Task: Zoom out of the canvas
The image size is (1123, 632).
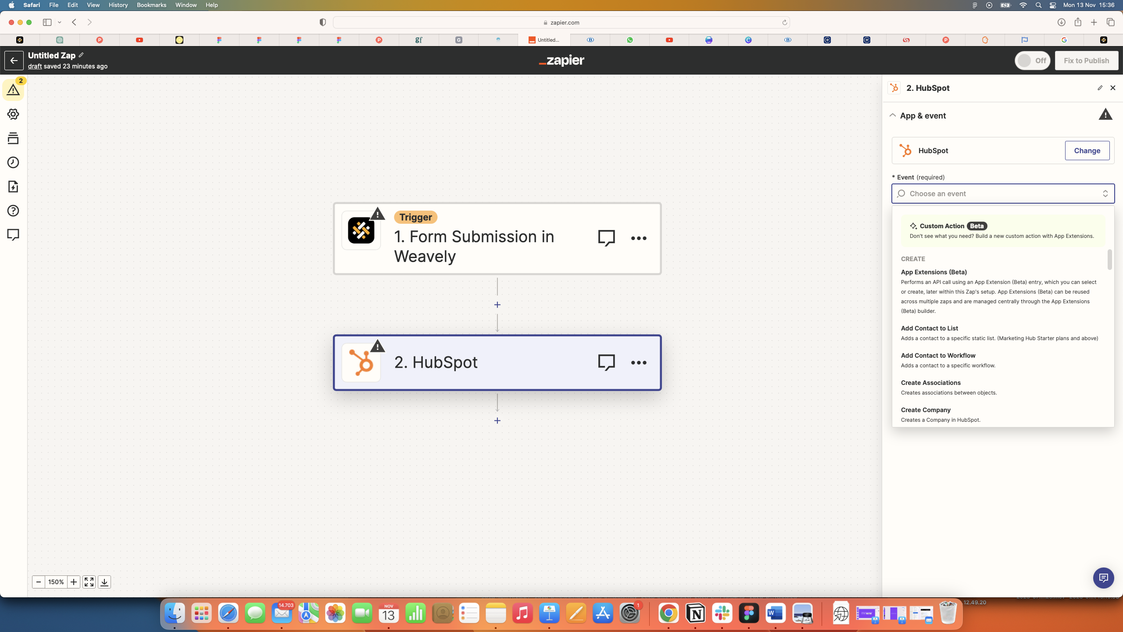Action: (x=39, y=582)
